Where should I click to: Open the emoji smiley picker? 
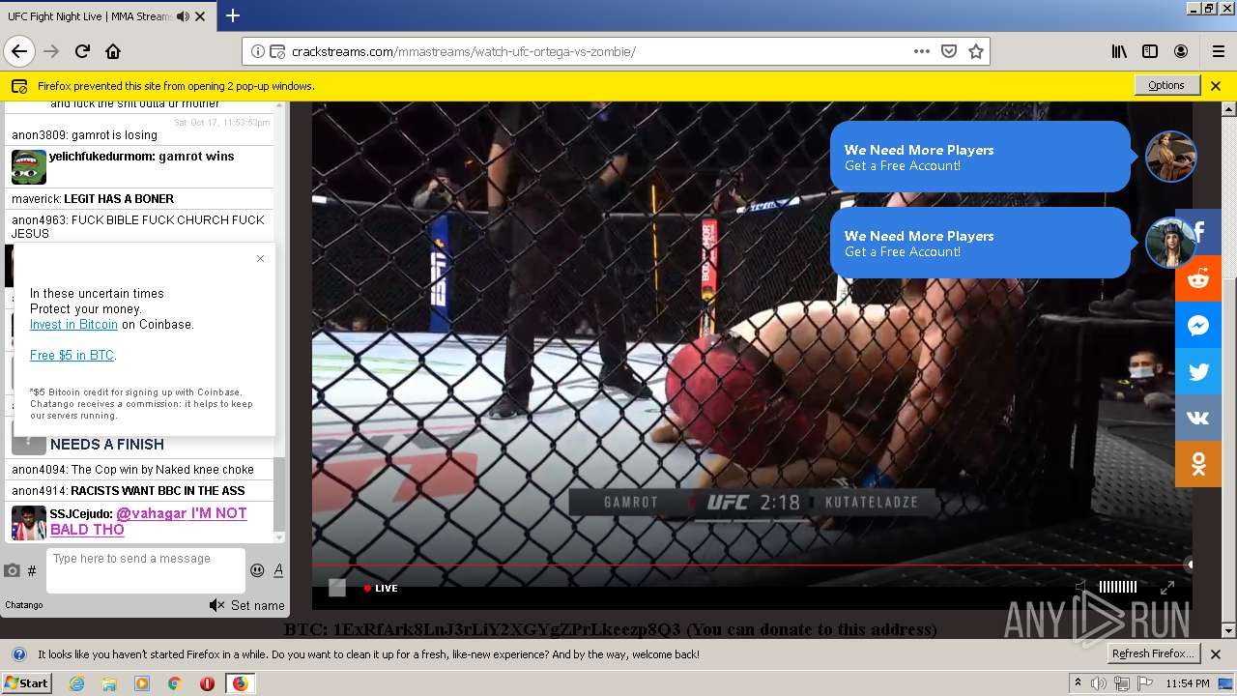[x=257, y=570]
